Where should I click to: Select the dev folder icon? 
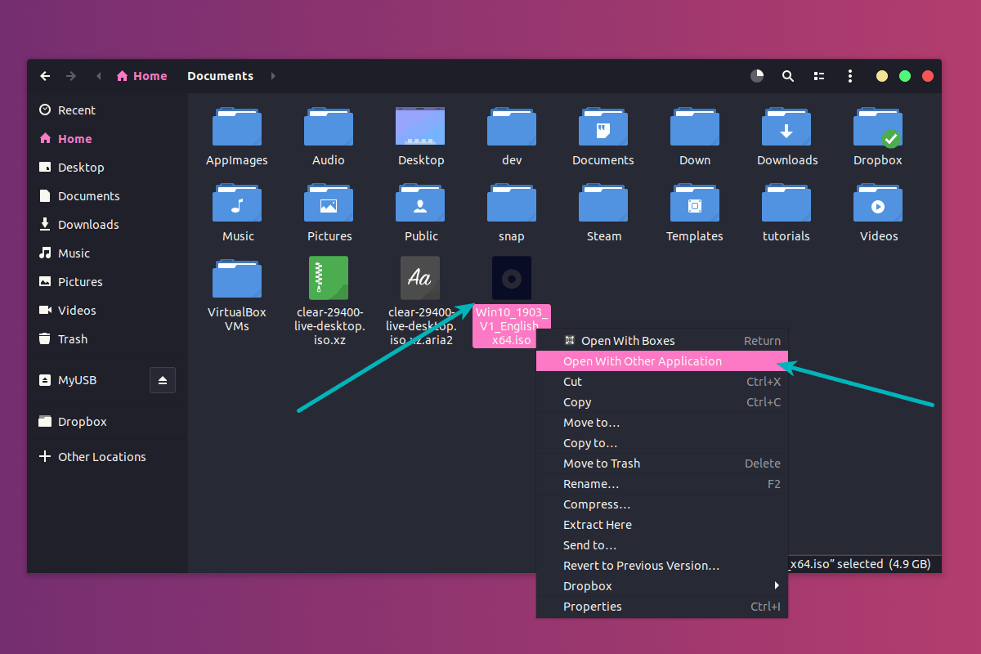(x=512, y=127)
